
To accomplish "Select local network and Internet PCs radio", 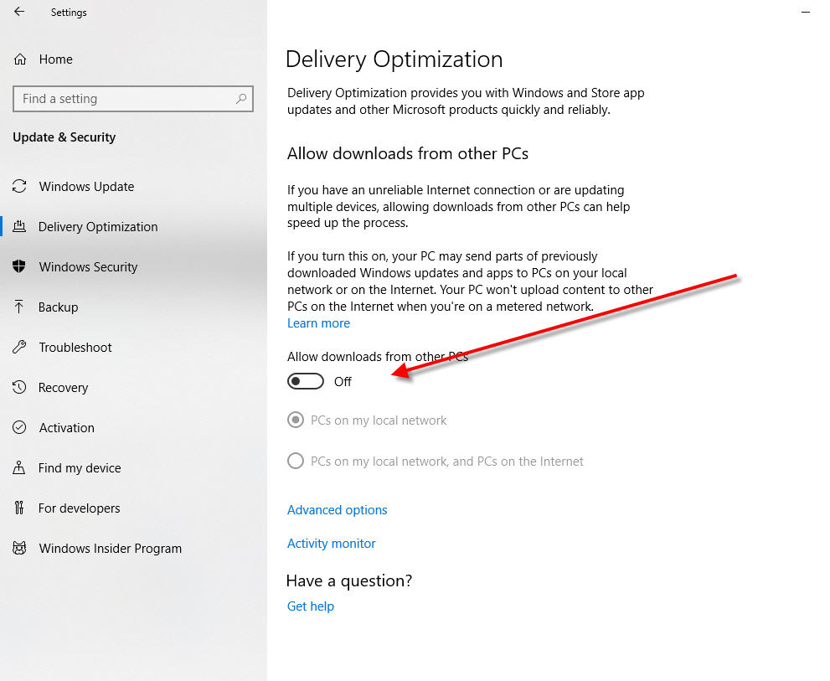I will [x=296, y=461].
